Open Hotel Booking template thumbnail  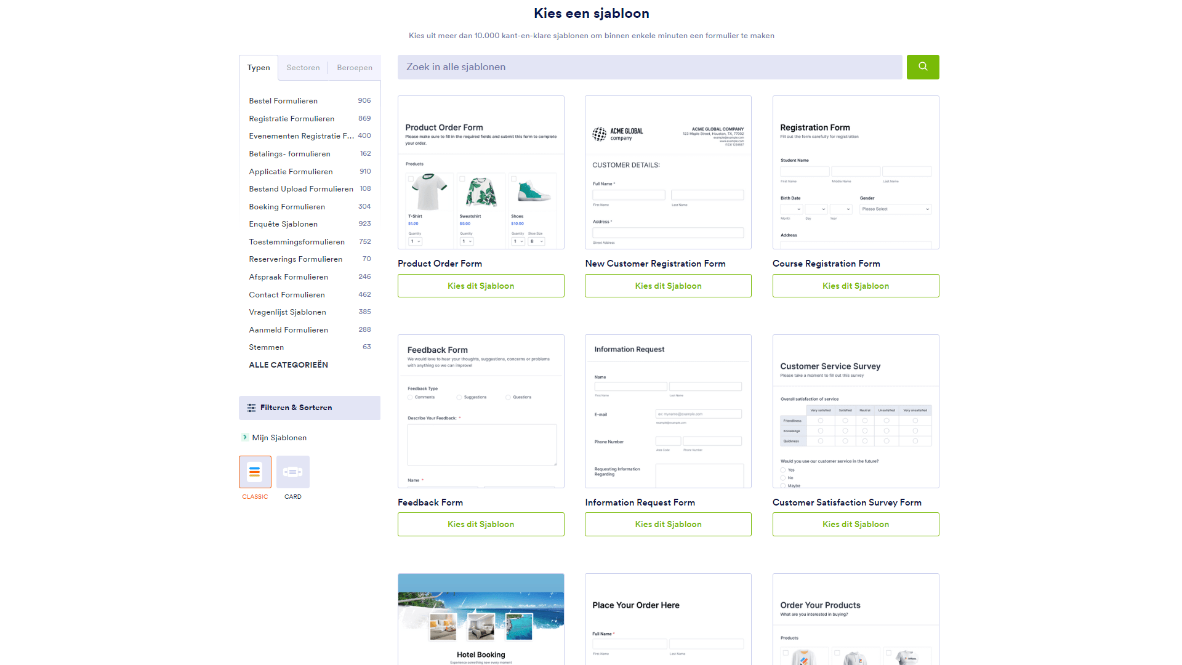(x=481, y=619)
